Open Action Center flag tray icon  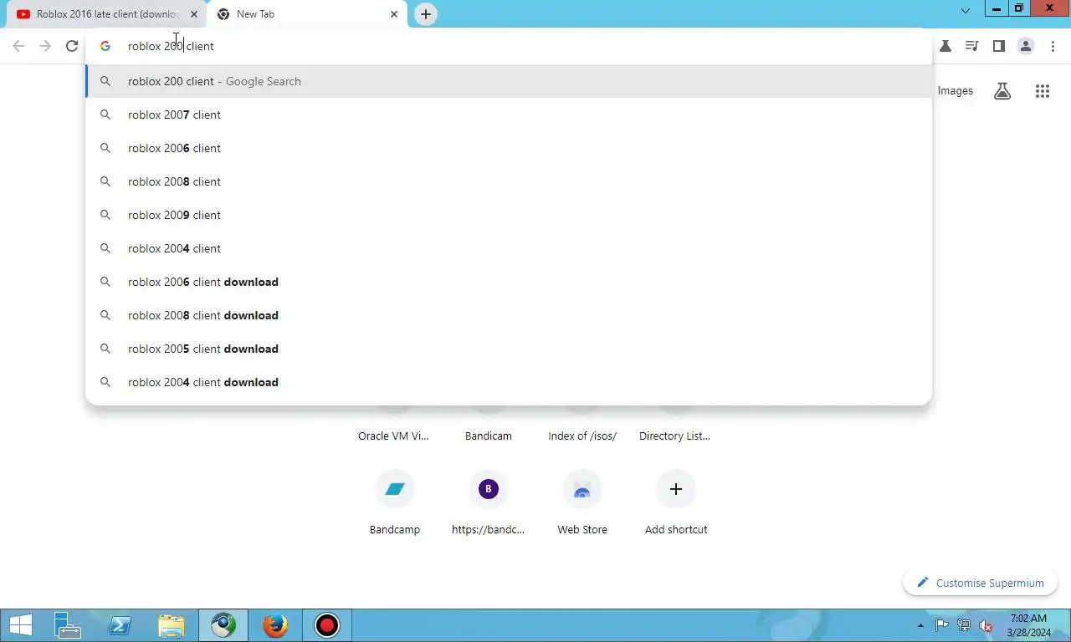942,625
